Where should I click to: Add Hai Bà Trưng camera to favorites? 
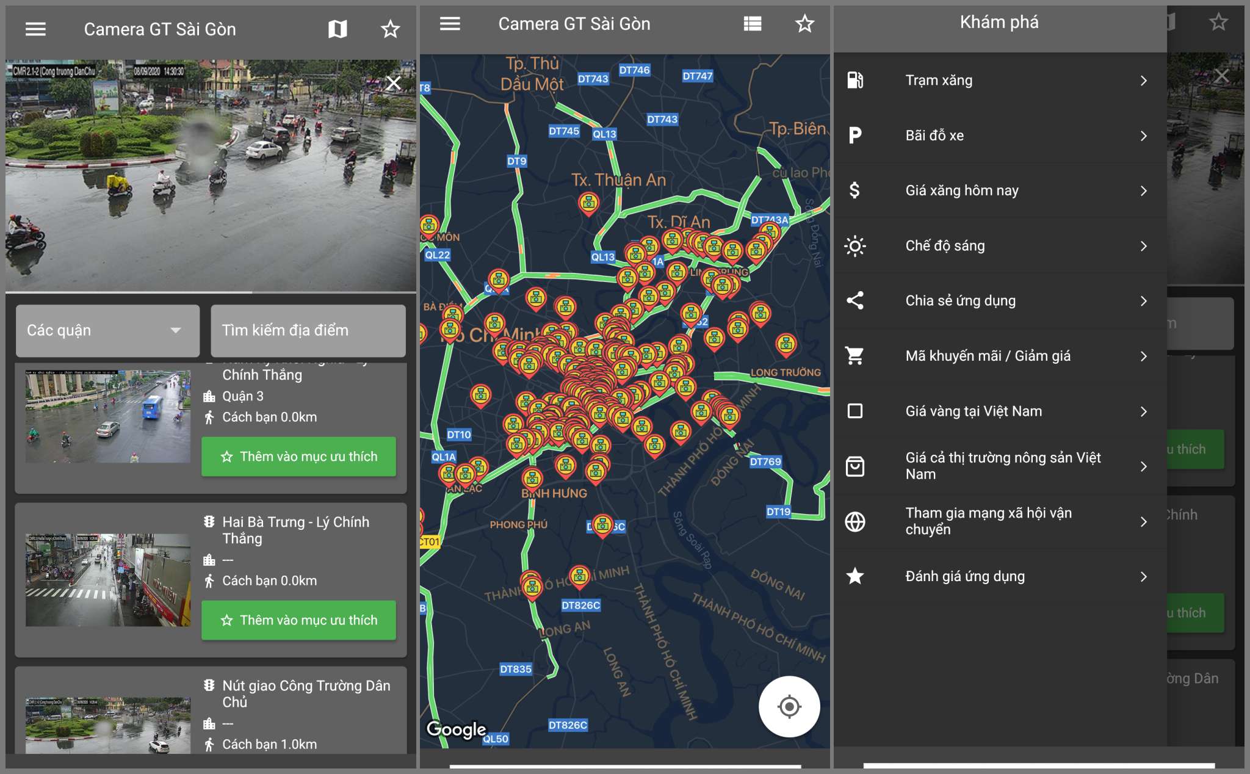(x=298, y=620)
